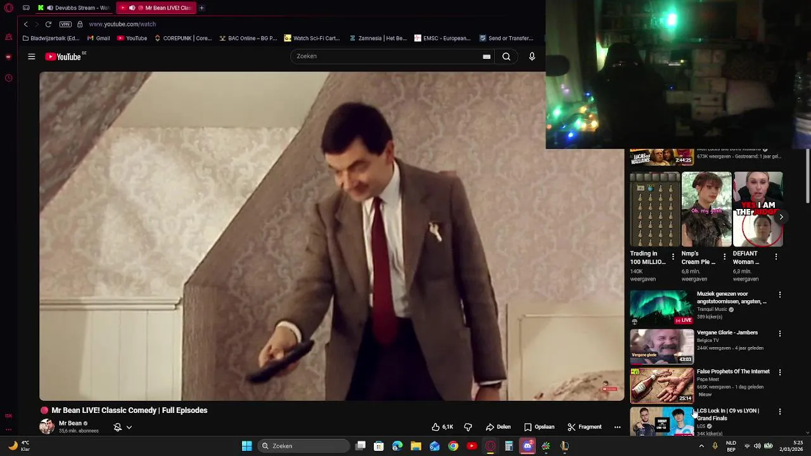Open the Trading in 100 MILLIO... short
This screenshot has width=811, height=456.
[x=655, y=209]
